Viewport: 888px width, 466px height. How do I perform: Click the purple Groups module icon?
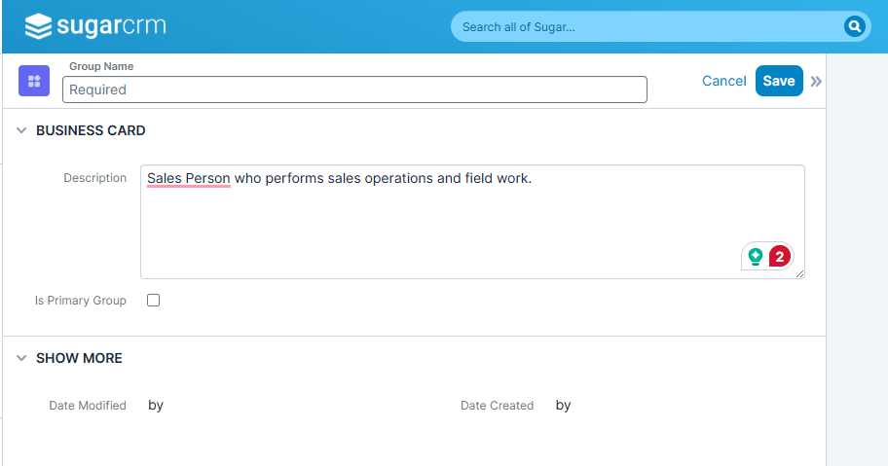34,81
